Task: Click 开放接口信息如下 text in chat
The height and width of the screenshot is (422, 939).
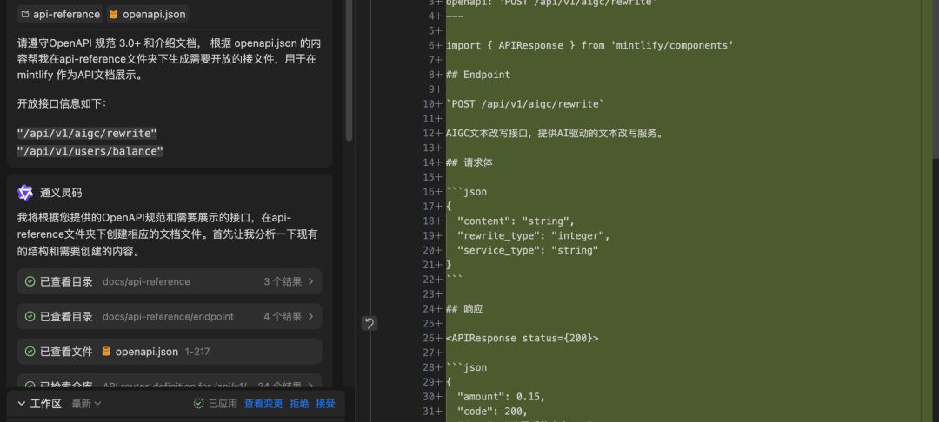Action: click(x=62, y=104)
